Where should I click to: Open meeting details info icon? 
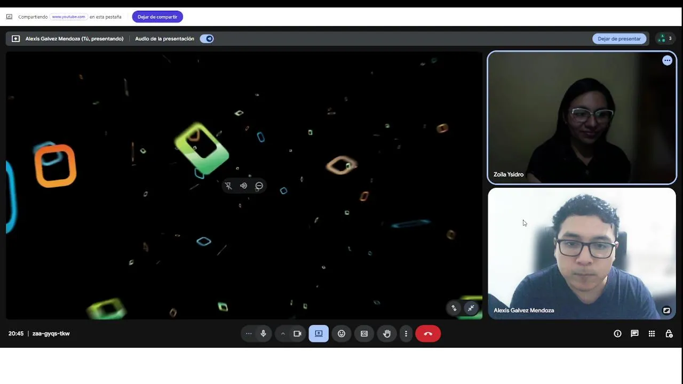[x=617, y=333]
